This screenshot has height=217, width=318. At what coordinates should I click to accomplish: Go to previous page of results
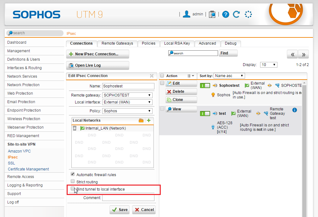pyautogui.click(x=293, y=54)
